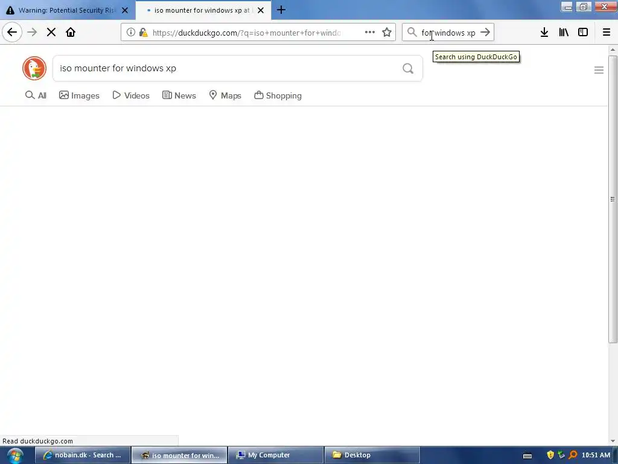This screenshot has height=464, width=618.
Task: Switch to nobain.dk taskbar window
Action: 83,455
